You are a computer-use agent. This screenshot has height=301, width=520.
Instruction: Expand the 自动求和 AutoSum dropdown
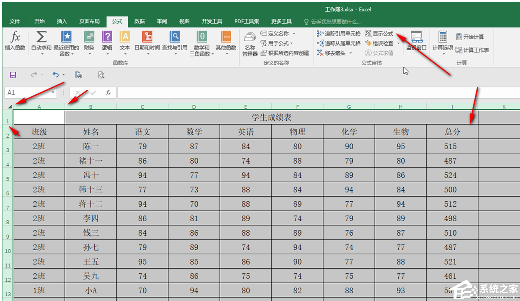point(41,54)
